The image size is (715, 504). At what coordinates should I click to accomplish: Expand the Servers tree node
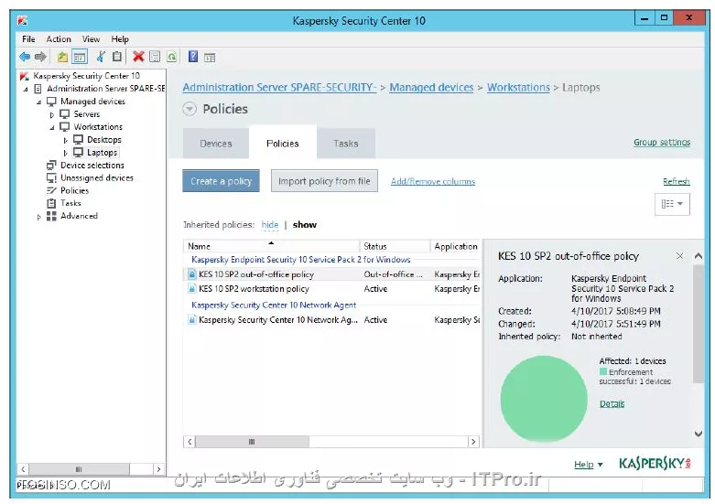[52, 115]
